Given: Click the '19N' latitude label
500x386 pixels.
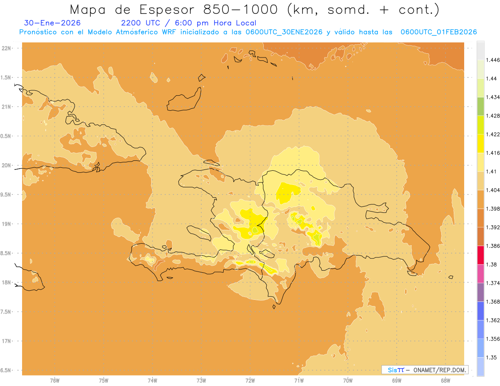Looking at the screenshot, I should [7, 224].
